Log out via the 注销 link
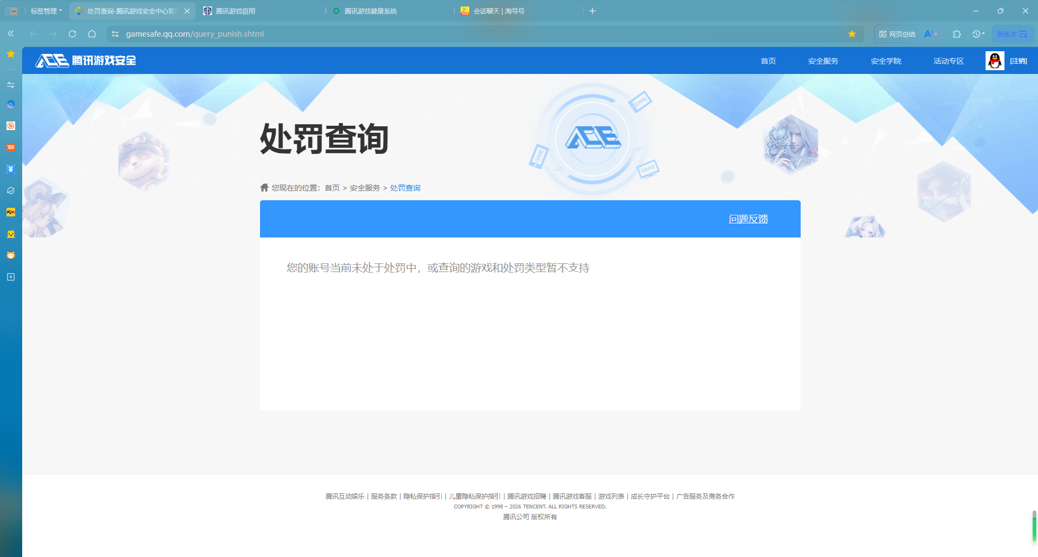The width and height of the screenshot is (1038, 557). coord(1019,61)
